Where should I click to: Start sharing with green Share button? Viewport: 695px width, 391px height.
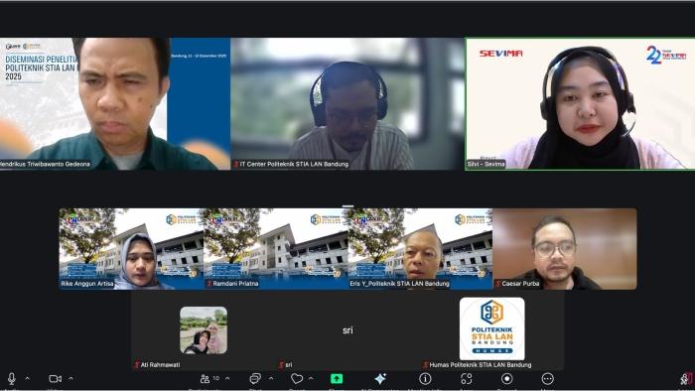click(337, 379)
